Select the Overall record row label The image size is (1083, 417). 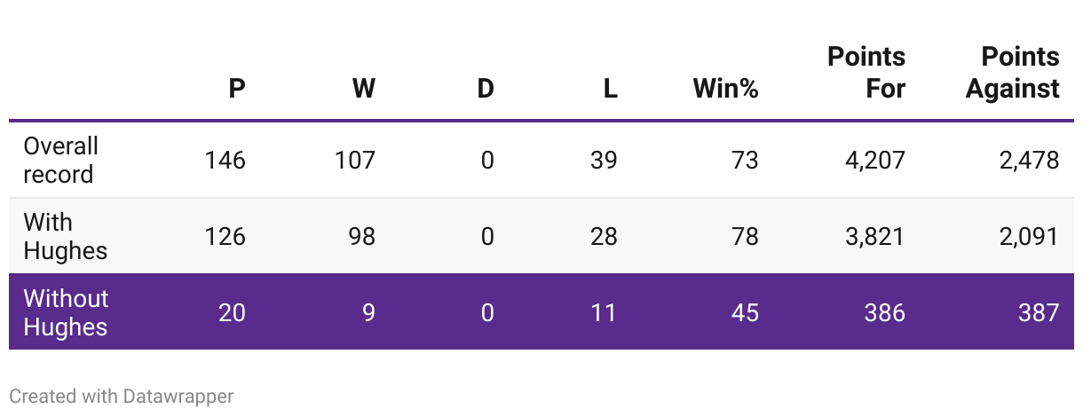point(60,160)
